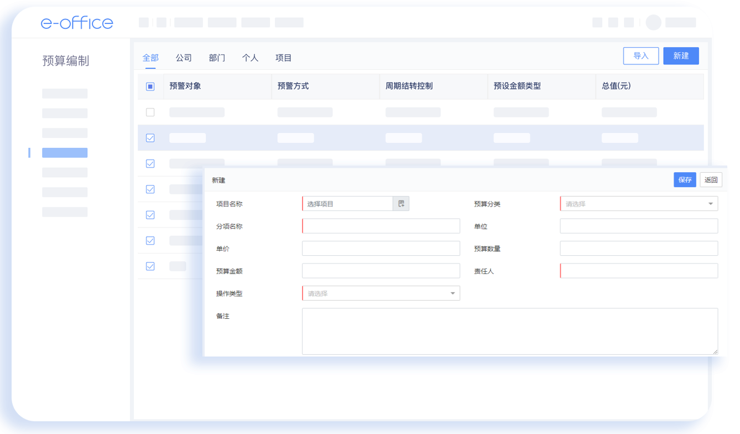Image resolution: width=740 pixels, height=434 pixels.
Task: Click the 保存 button
Action: (685, 180)
